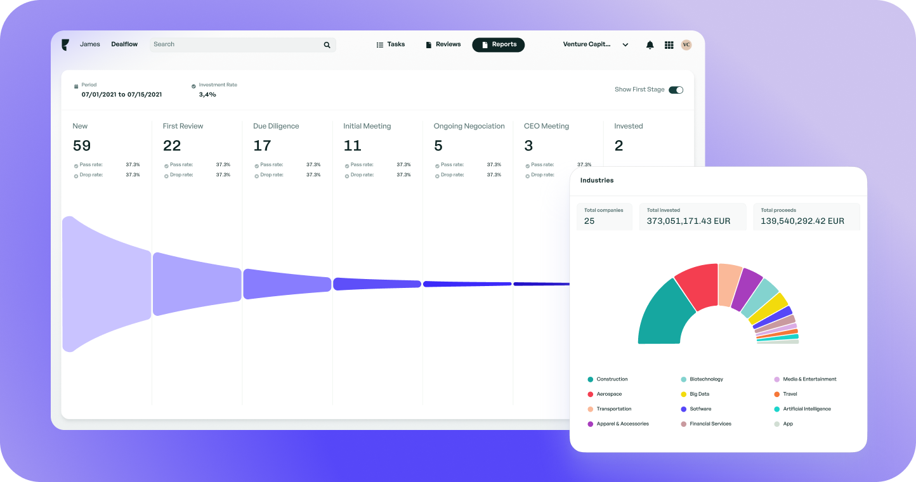The height and width of the screenshot is (482, 916).
Task: Click the search magnifier icon
Action: click(x=327, y=45)
